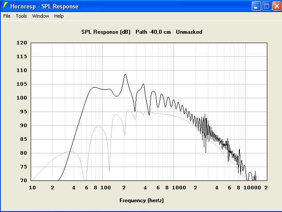Click the 'Frequency (hertz)' axis title

point(142,200)
